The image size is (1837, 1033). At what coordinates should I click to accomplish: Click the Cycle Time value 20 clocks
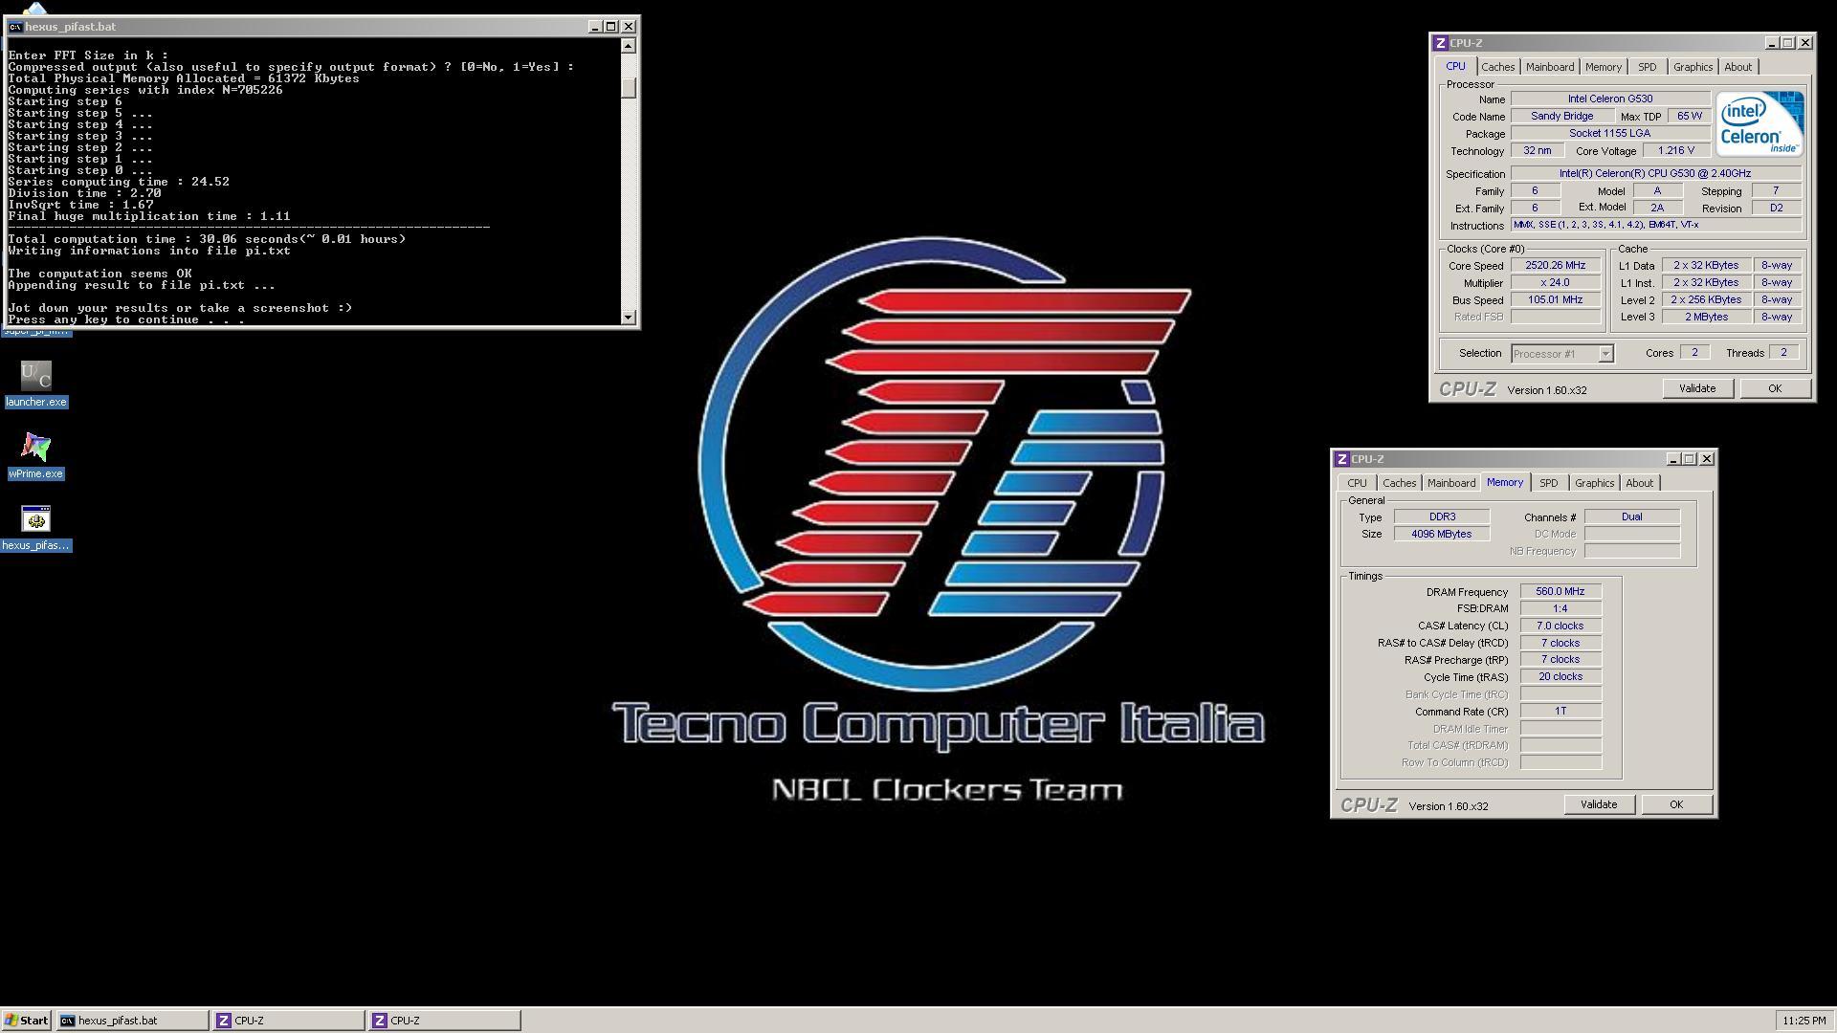point(1560,676)
